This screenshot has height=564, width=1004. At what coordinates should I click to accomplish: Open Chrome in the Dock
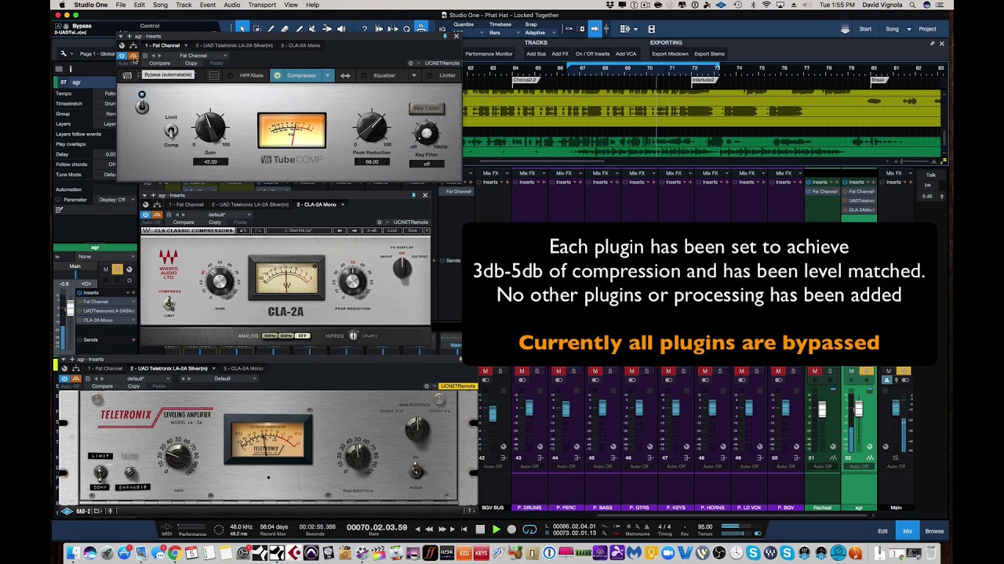tap(173, 553)
